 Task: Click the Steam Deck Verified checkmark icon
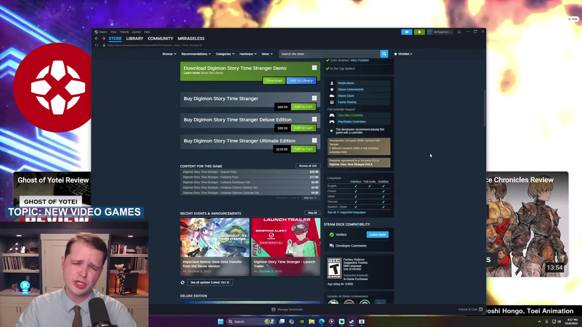(331, 234)
